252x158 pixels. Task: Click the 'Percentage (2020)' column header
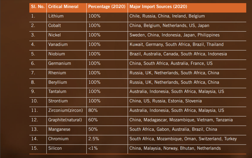[x=107, y=7]
